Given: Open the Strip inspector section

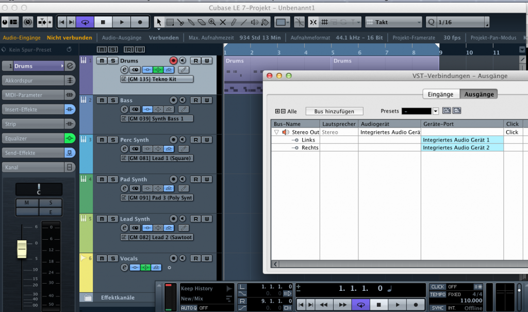Looking at the screenshot, I should click(x=32, y=124).
